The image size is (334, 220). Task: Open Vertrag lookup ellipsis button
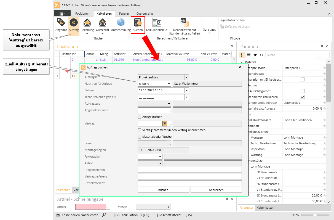click(x=169, y=123)
